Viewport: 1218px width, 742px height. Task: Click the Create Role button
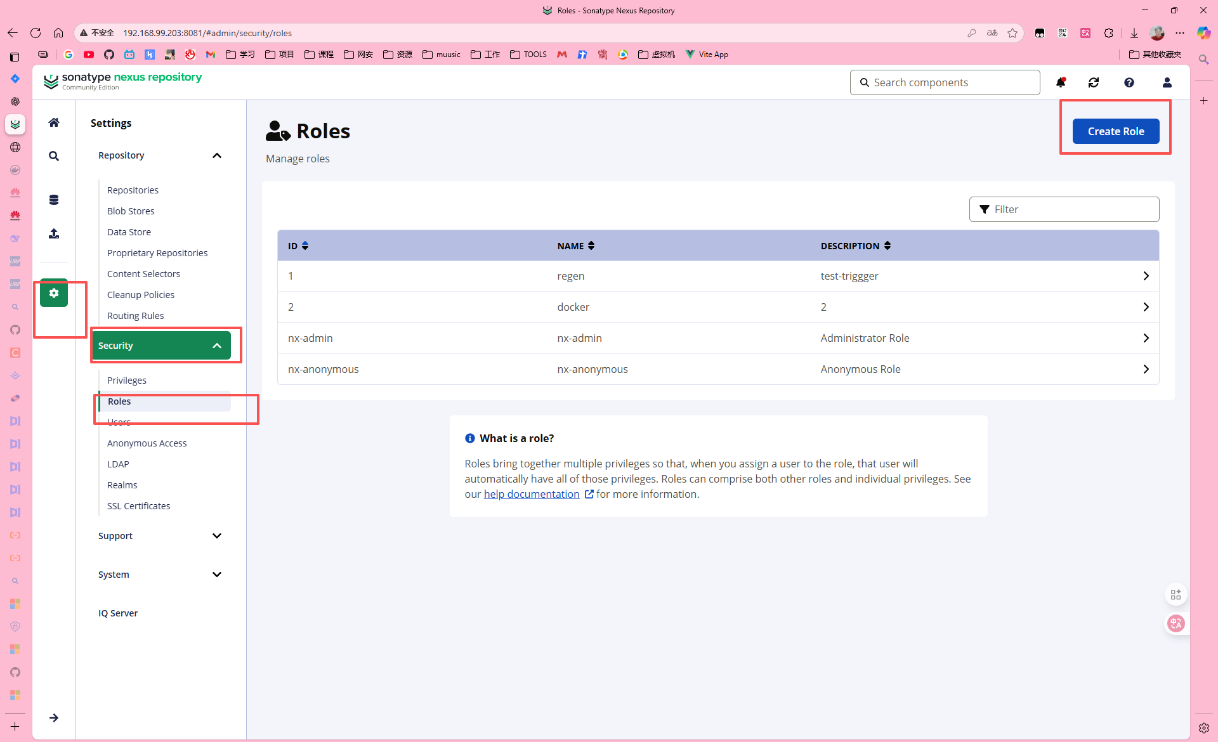[x=1116, y=131]
